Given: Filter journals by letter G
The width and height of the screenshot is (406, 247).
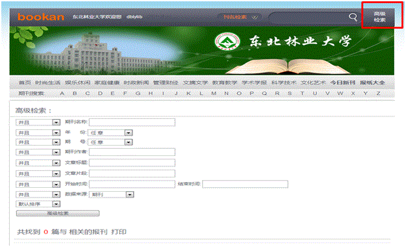Looking at the screenshot, I should [x=138, y=94].
